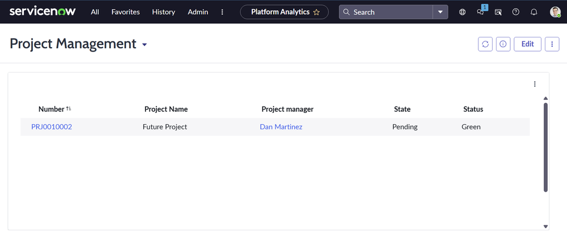Open the widget options kebab menu

535,84
